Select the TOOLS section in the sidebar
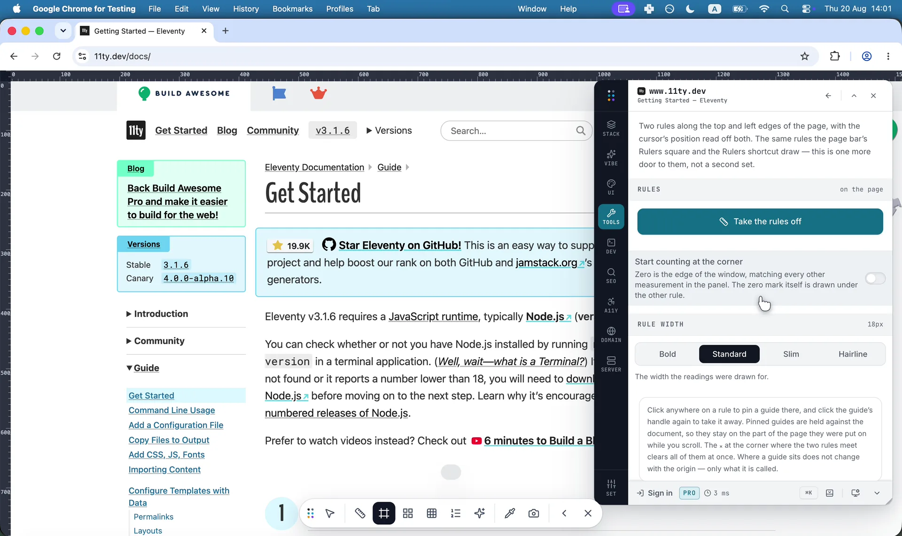 coord(611,216)
